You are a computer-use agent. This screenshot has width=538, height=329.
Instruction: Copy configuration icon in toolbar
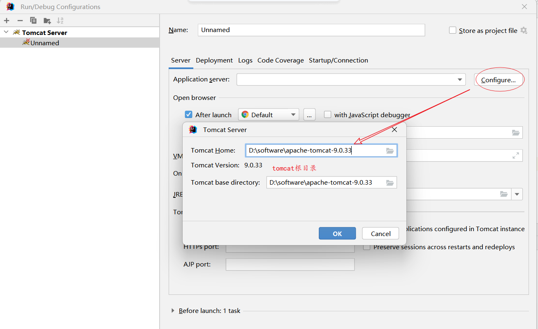[x=33, y=21]
